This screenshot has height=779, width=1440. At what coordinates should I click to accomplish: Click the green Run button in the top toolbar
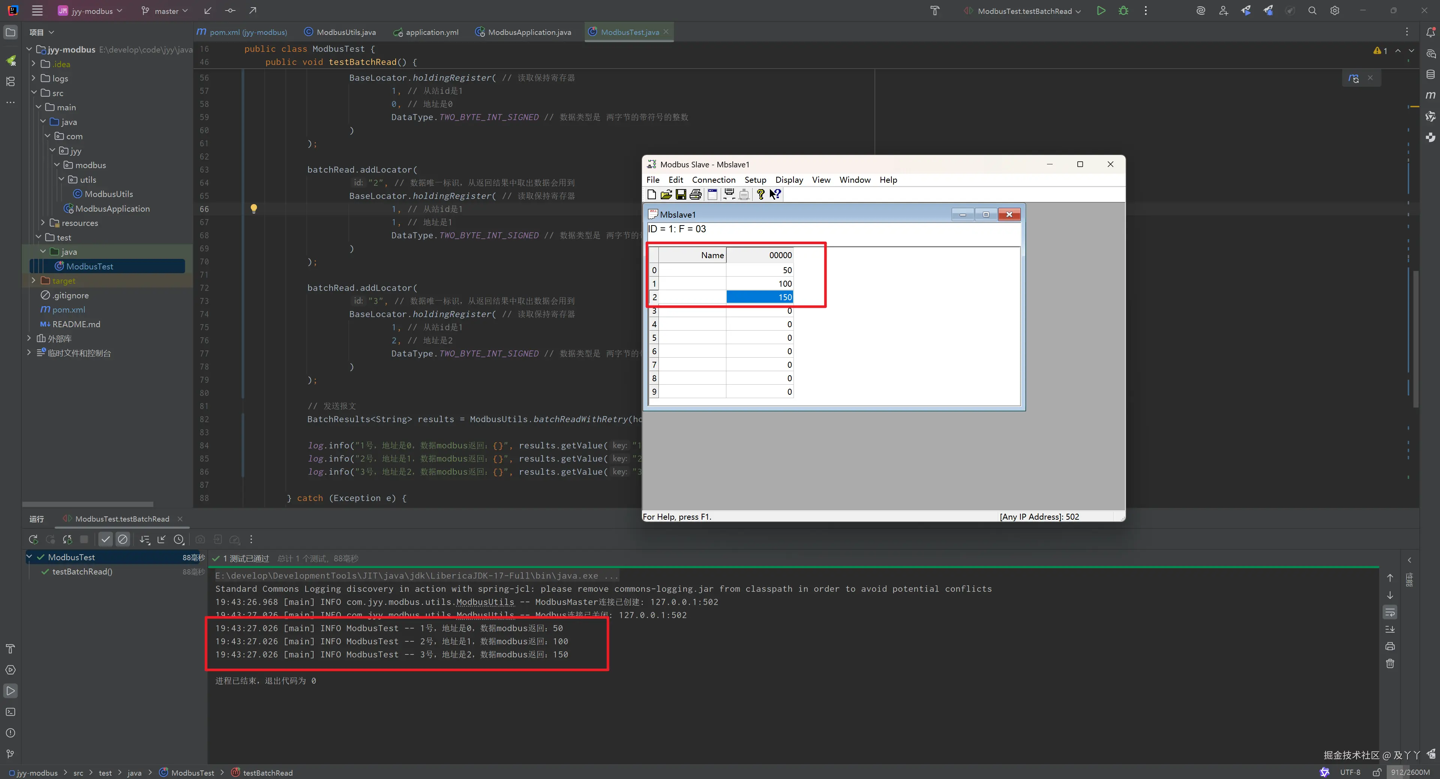click(1101, 11)
